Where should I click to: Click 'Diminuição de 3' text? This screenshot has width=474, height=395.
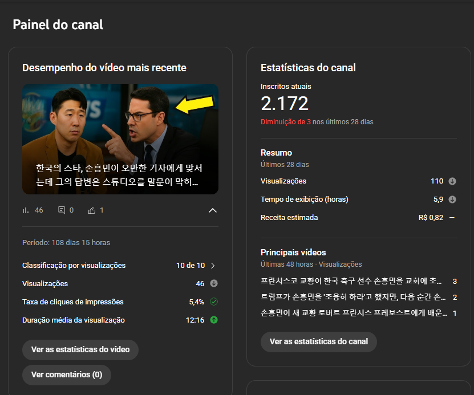(286, 122)
